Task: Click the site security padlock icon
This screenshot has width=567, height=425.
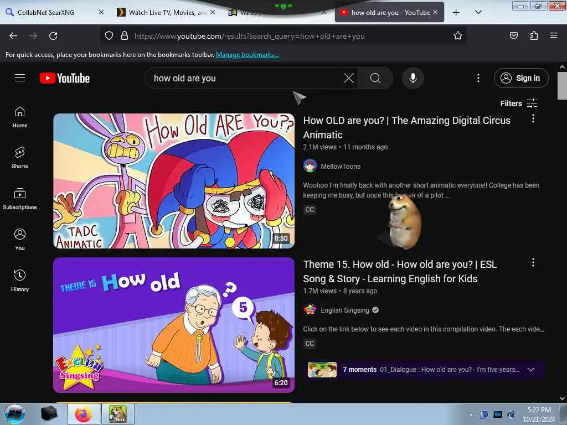Action: click(125, 36)
